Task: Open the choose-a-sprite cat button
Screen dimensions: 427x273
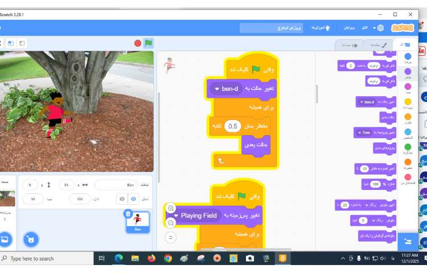Action: pos(31,239)
